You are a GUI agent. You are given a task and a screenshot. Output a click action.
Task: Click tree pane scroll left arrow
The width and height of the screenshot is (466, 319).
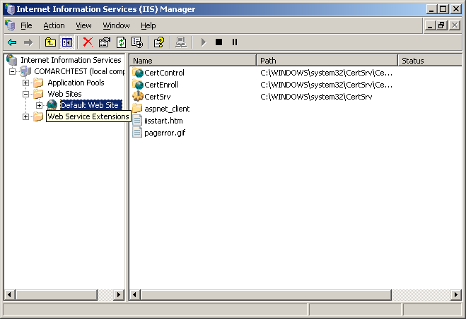click(10, 295)
